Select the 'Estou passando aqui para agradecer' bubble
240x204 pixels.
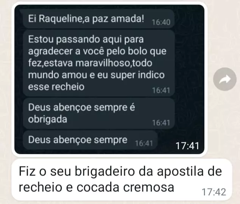[x=99, y=63]
